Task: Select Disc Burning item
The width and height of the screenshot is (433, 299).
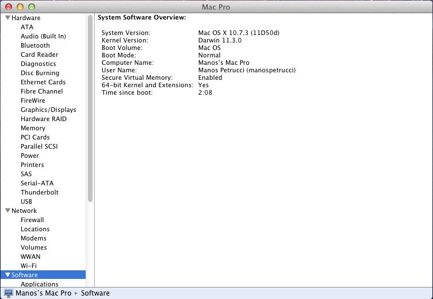Action: click(40, 73)
